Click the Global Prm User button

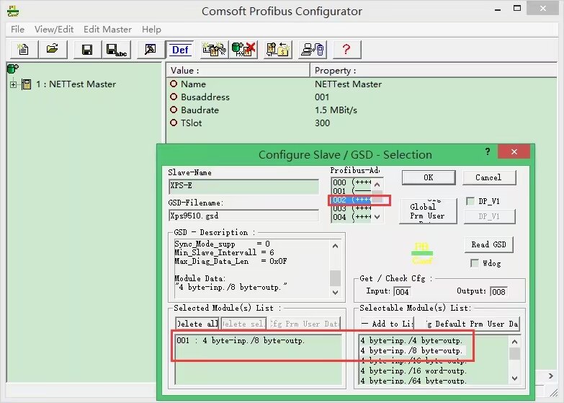pyautogui.click(x=428, y=211)
